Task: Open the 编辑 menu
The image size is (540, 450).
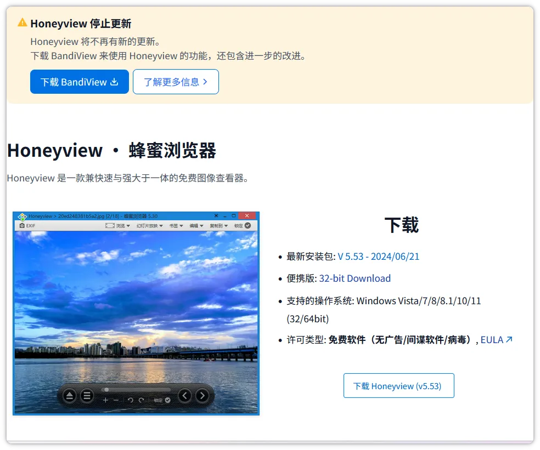Action: click(x=196, y=226)
